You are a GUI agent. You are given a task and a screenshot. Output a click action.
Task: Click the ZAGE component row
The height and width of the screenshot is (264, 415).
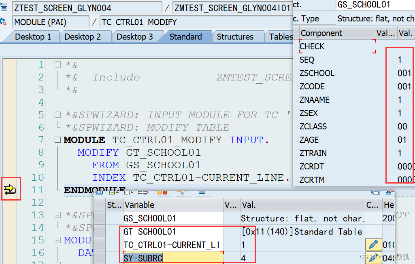point(337,140)
